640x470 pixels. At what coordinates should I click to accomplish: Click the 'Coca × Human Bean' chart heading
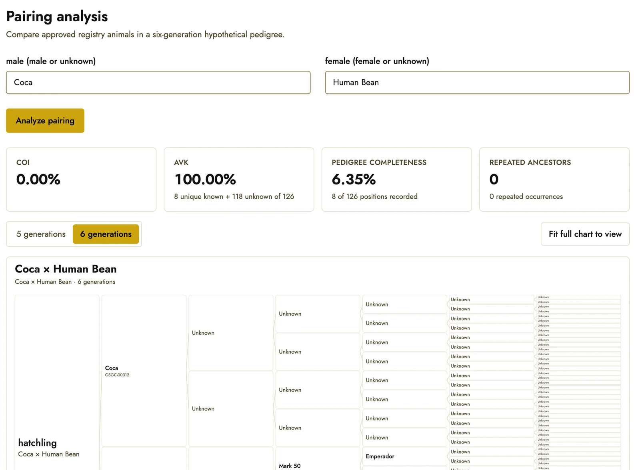pos(66,269)
